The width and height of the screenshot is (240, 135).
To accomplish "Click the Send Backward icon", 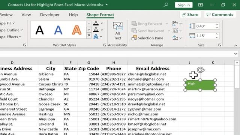I will pos(134,31).
